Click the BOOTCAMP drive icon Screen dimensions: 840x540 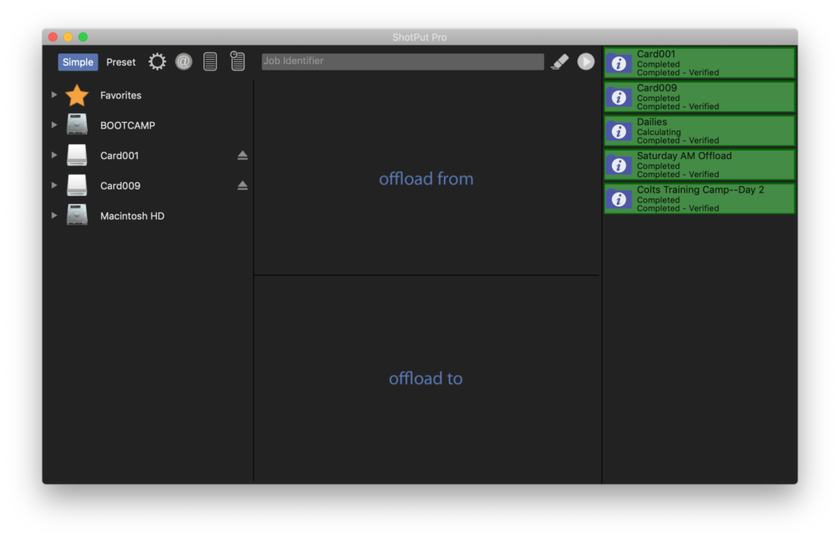click(77, 125)
